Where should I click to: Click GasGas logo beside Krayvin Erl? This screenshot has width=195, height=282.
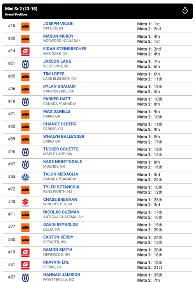point(25,265)
